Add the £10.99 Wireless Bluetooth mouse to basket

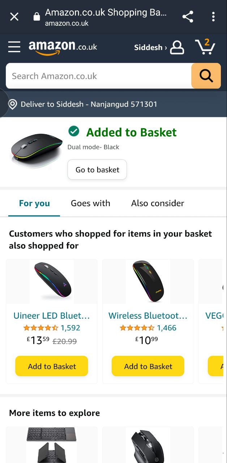pyautogui.click(x=148, y=366)
